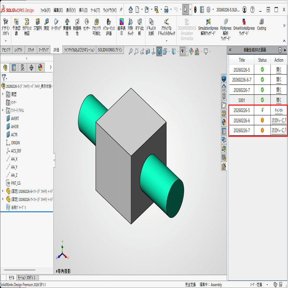Open panel settings gear in drawings pane
Image resolution: width=288 pixels, height=288 pixels.
280,50
